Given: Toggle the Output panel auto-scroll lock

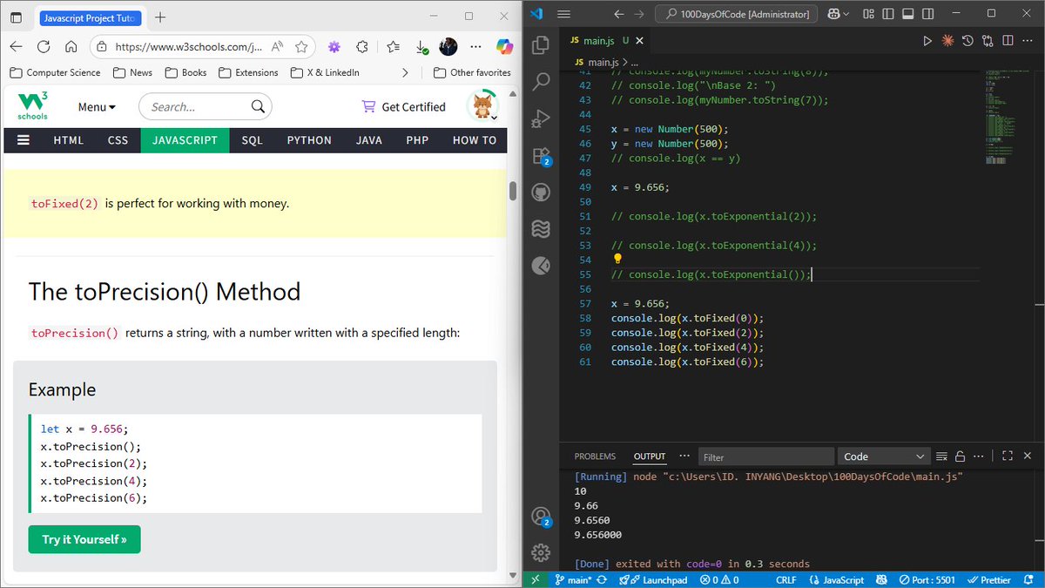Looking at the screenshot, I should [x=961, y=456].
